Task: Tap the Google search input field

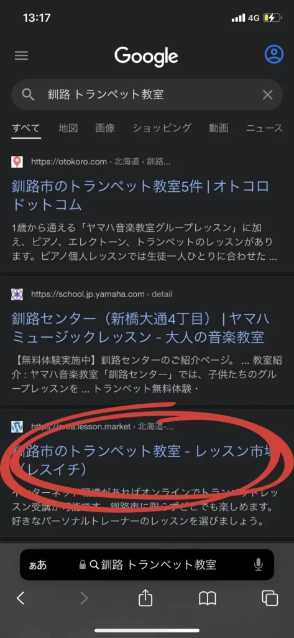Action: (x=147, y=95)
